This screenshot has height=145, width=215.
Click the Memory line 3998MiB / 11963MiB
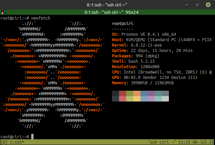[x=143, y=83]
